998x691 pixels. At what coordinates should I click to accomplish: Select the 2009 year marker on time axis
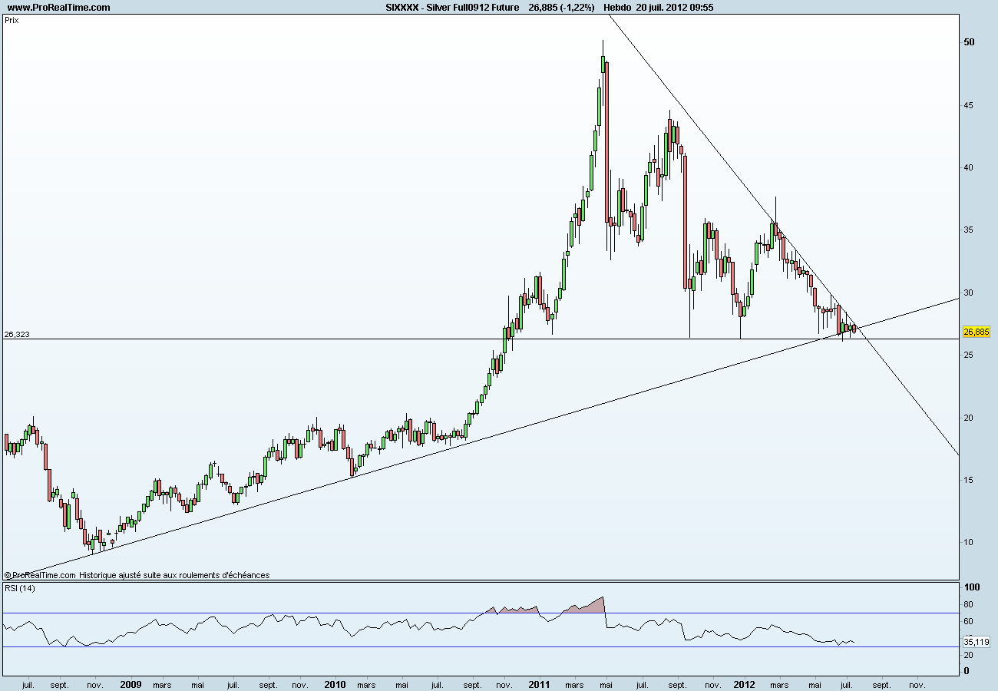coord(131,684)
